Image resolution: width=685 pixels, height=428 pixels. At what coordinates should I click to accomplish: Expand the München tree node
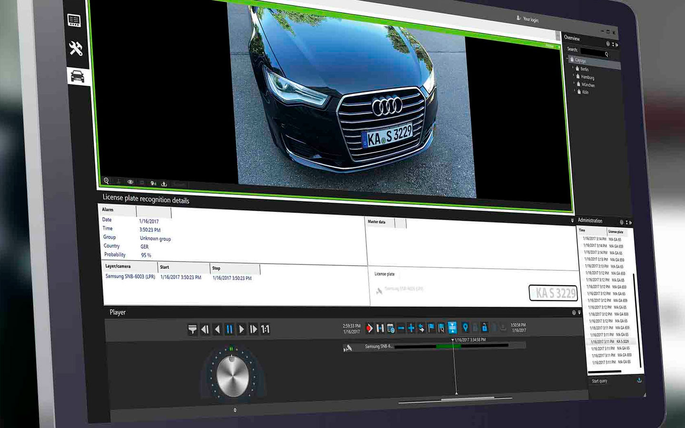[x=575, y=83]
